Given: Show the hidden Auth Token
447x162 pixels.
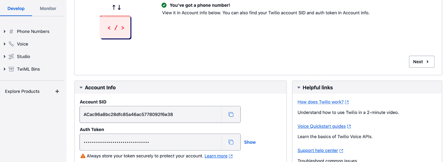Looking at the screenshot, I should pyautogui.click(x=250, y=142).
